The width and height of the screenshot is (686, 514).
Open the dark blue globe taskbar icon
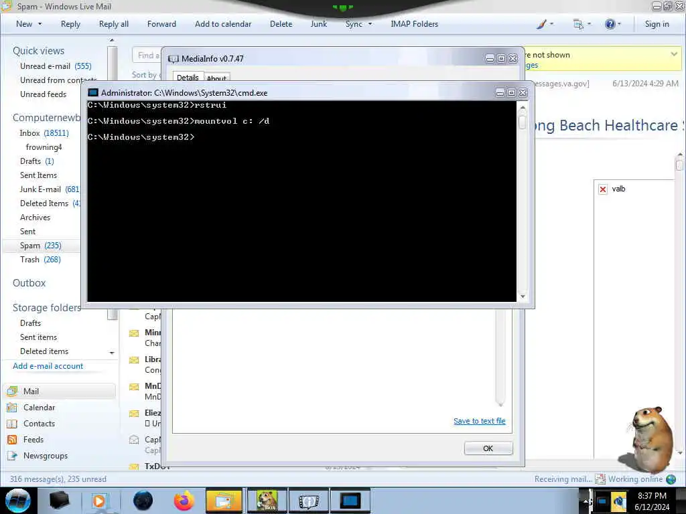tap(143, 501)
